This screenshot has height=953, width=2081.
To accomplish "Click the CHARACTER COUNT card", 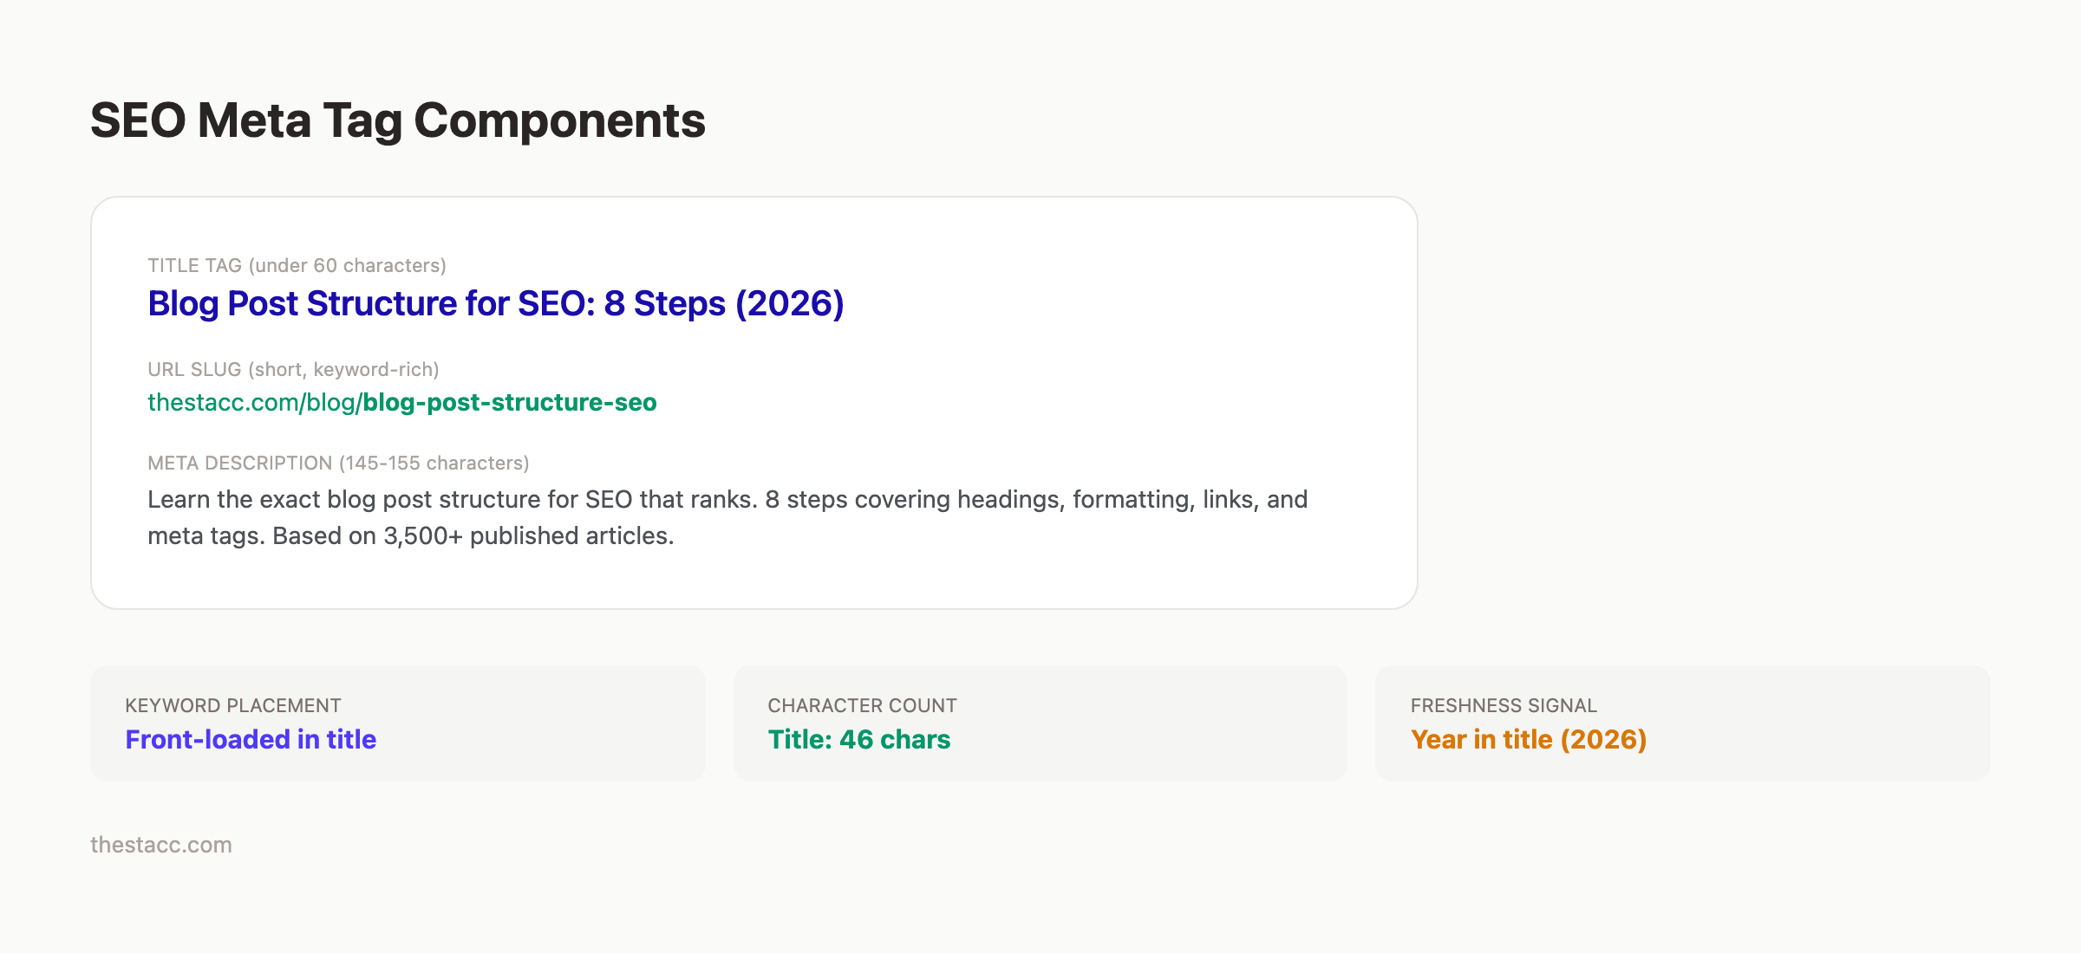I will click(1039, 723).
